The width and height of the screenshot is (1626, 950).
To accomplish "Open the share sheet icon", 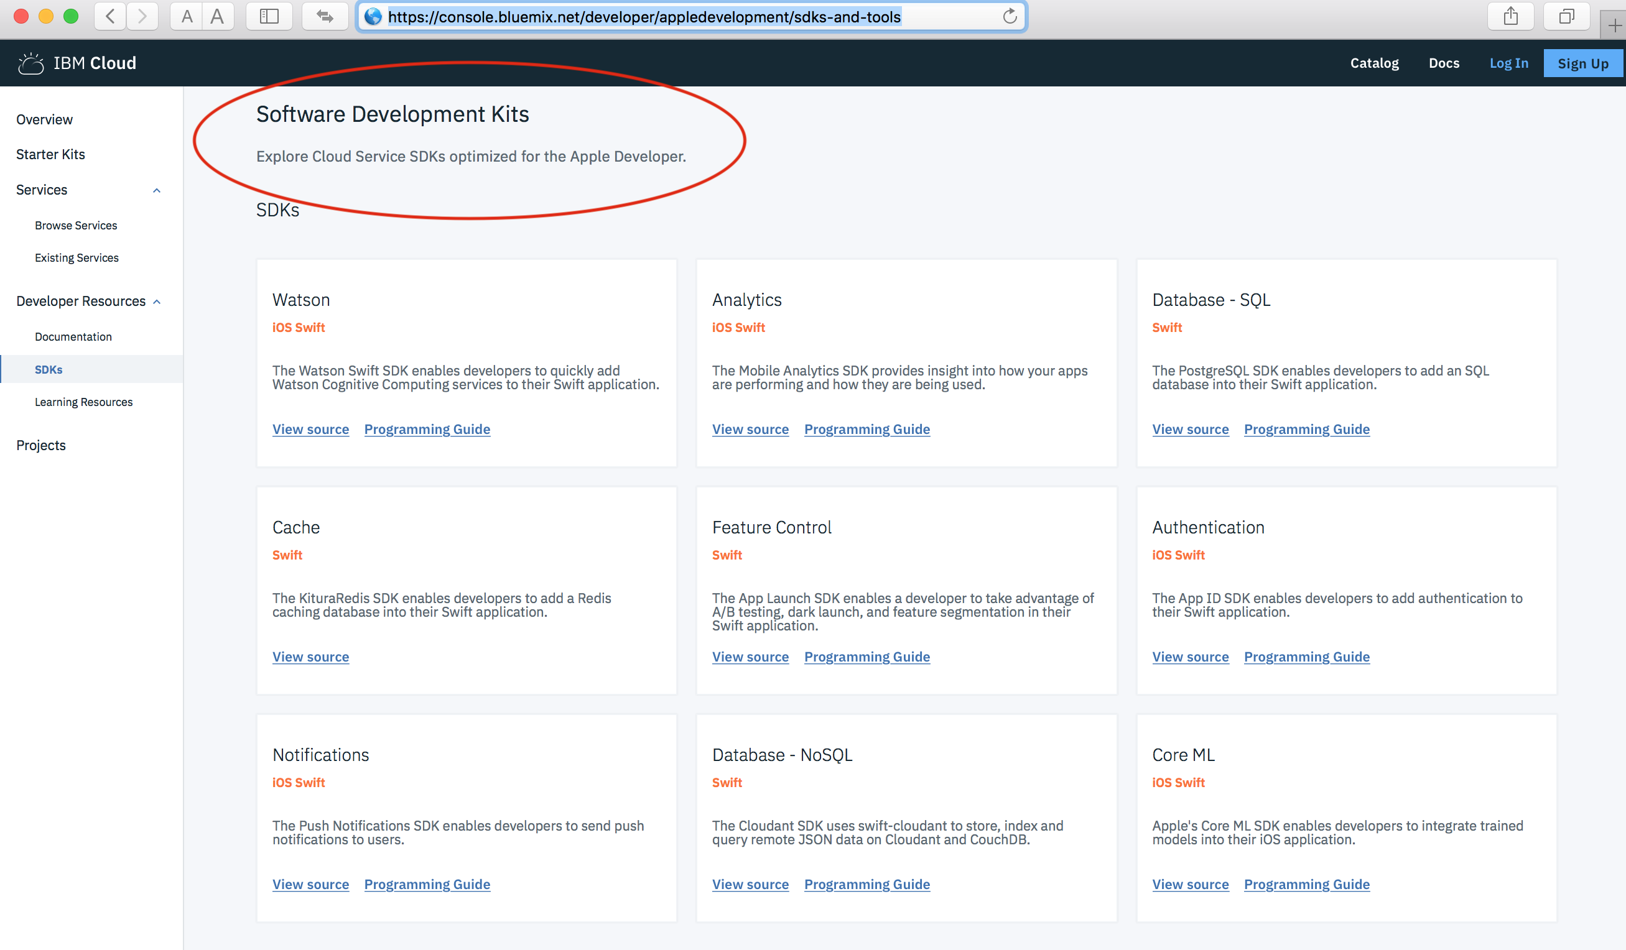I will 1510,16.
